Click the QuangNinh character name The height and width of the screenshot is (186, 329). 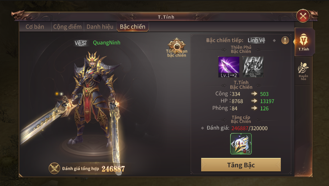click(x=107, y=43)
